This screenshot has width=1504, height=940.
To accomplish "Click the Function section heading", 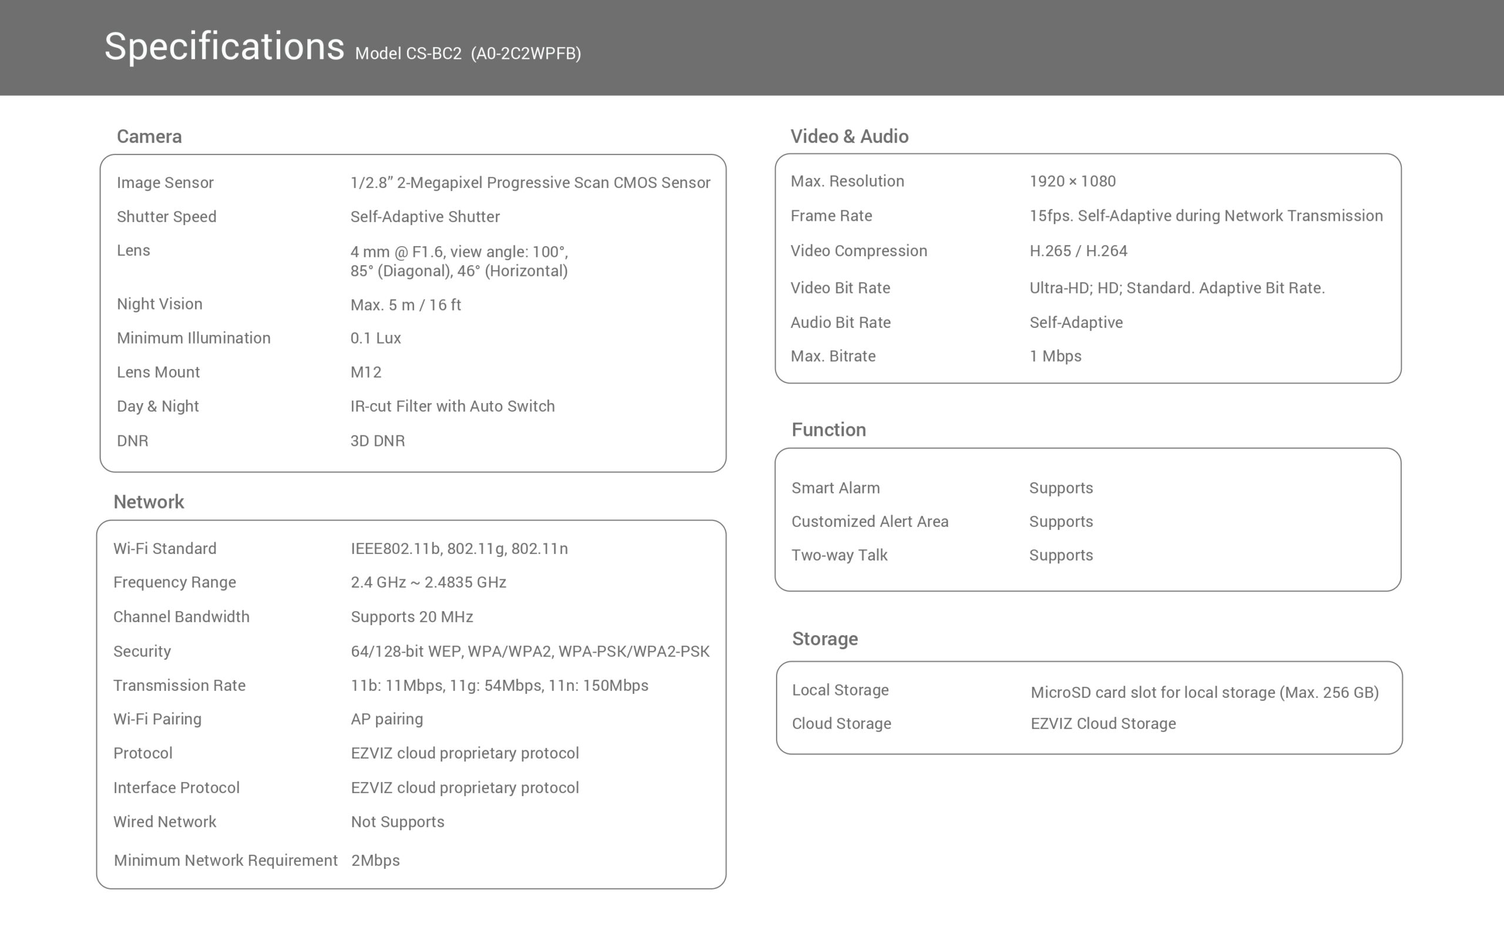I will (x=828, y=429).
